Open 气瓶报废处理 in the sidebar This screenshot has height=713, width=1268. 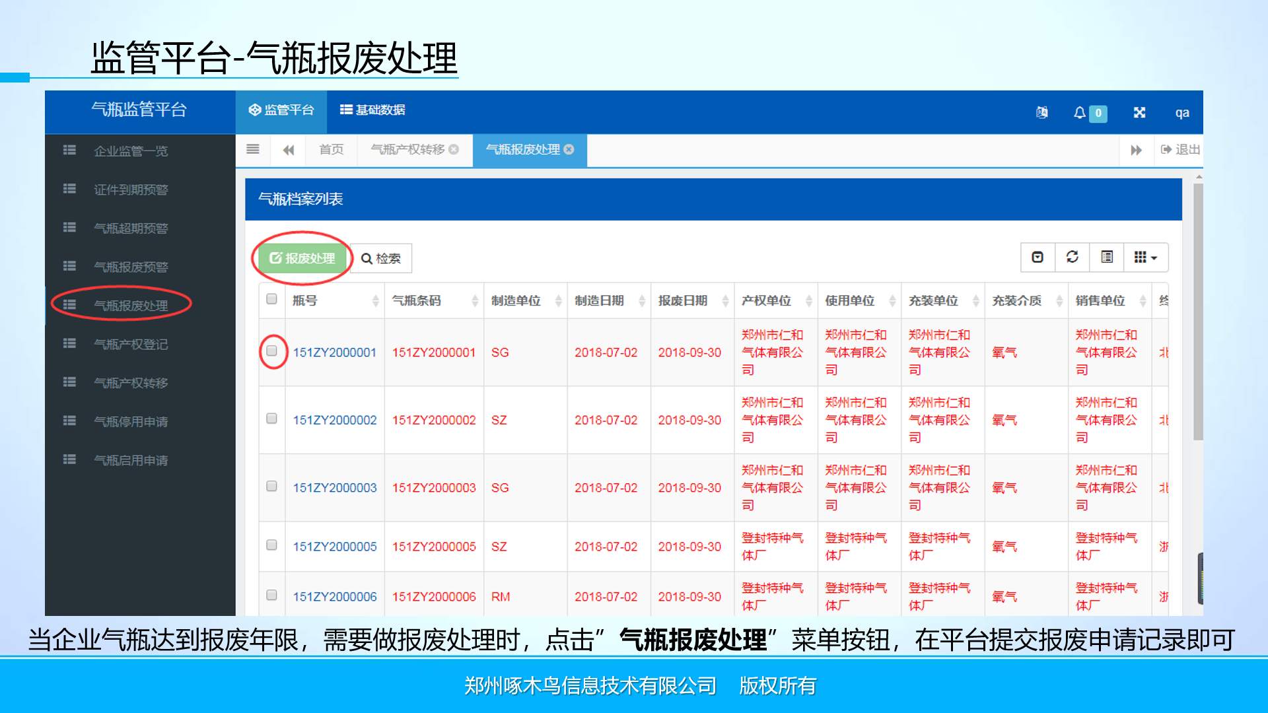[131, 306]
